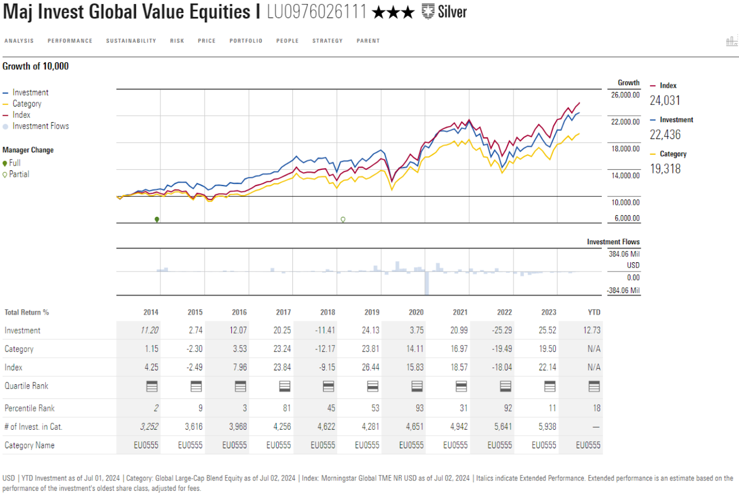Switch to the Sustainability tab
The height and width of the screenshot is (493, 739).
click(x=131, y=41)
